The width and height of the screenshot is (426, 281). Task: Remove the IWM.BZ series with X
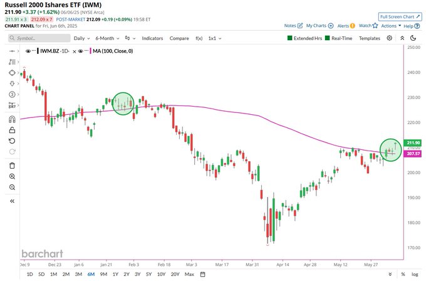74,51
